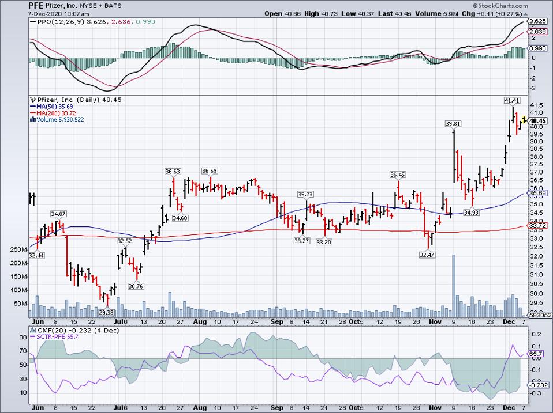Click the 34.60 price label near Jul 27
The width and height of the screenshot is (553, 413).
click(180, 218)
